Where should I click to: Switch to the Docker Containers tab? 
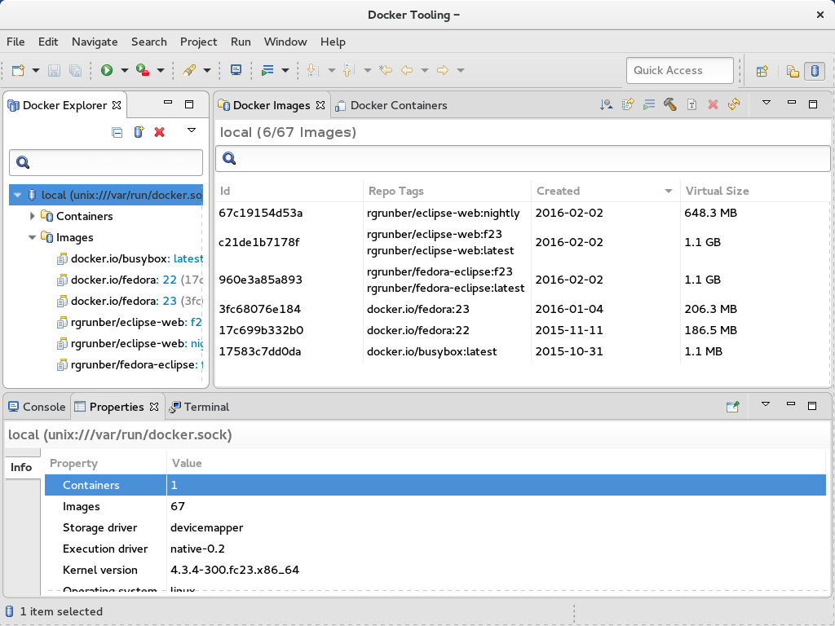pos(397,105)
